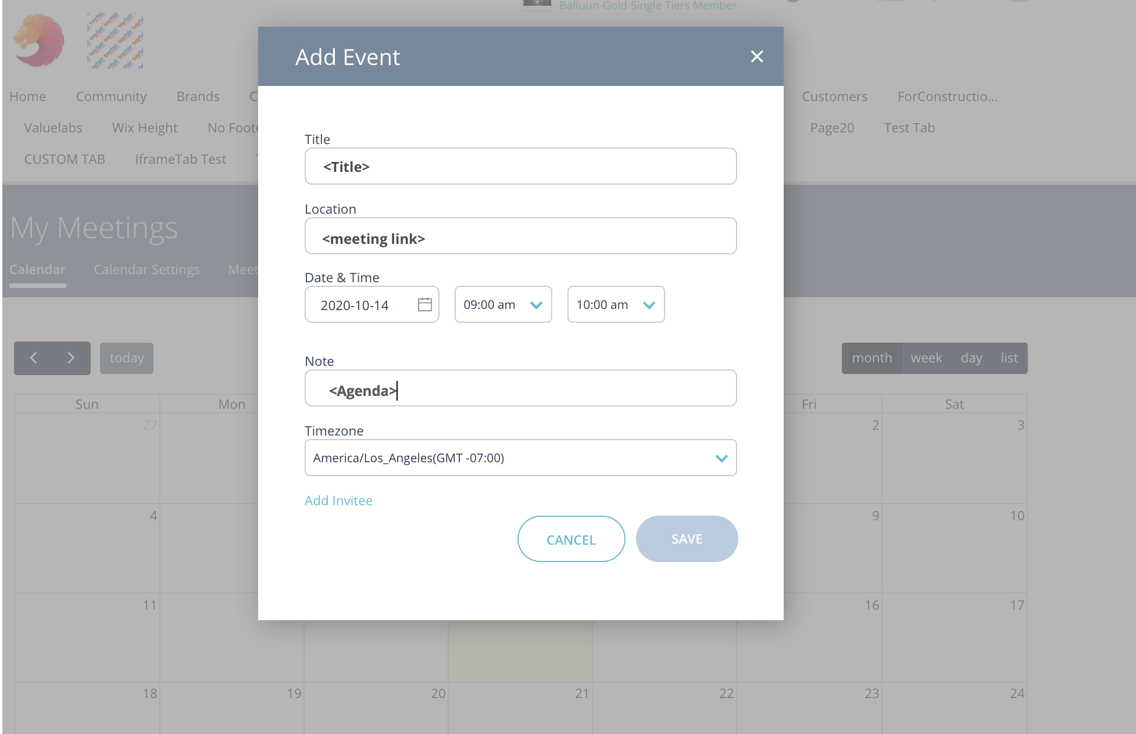Image resolution: width=1136 pixels, height=734 pixels.
Task: Open the Timezone dropdown
Action: [x=520, y=458]
